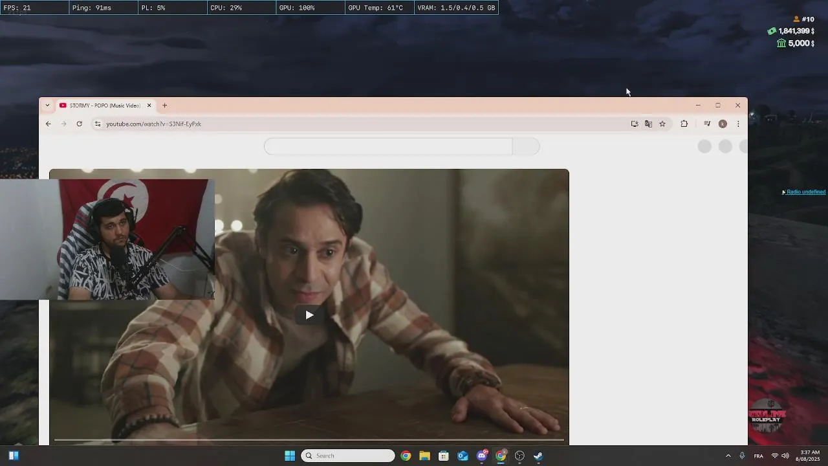Open Steam from the taskbar
Viewport: 828px width, 466px height.
538,456
